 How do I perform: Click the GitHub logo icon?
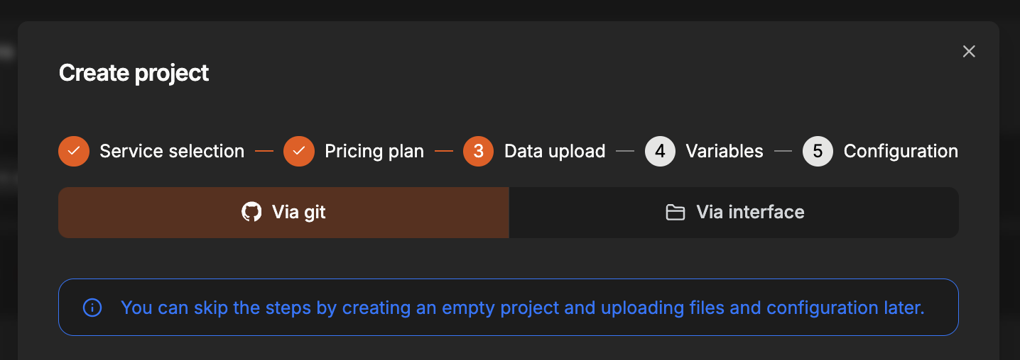coord(251,212)
